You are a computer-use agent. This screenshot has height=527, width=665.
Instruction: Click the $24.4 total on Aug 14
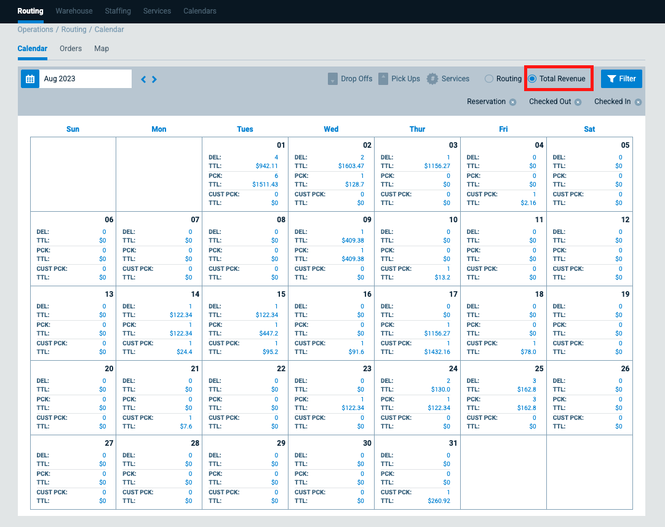[185, 352]
